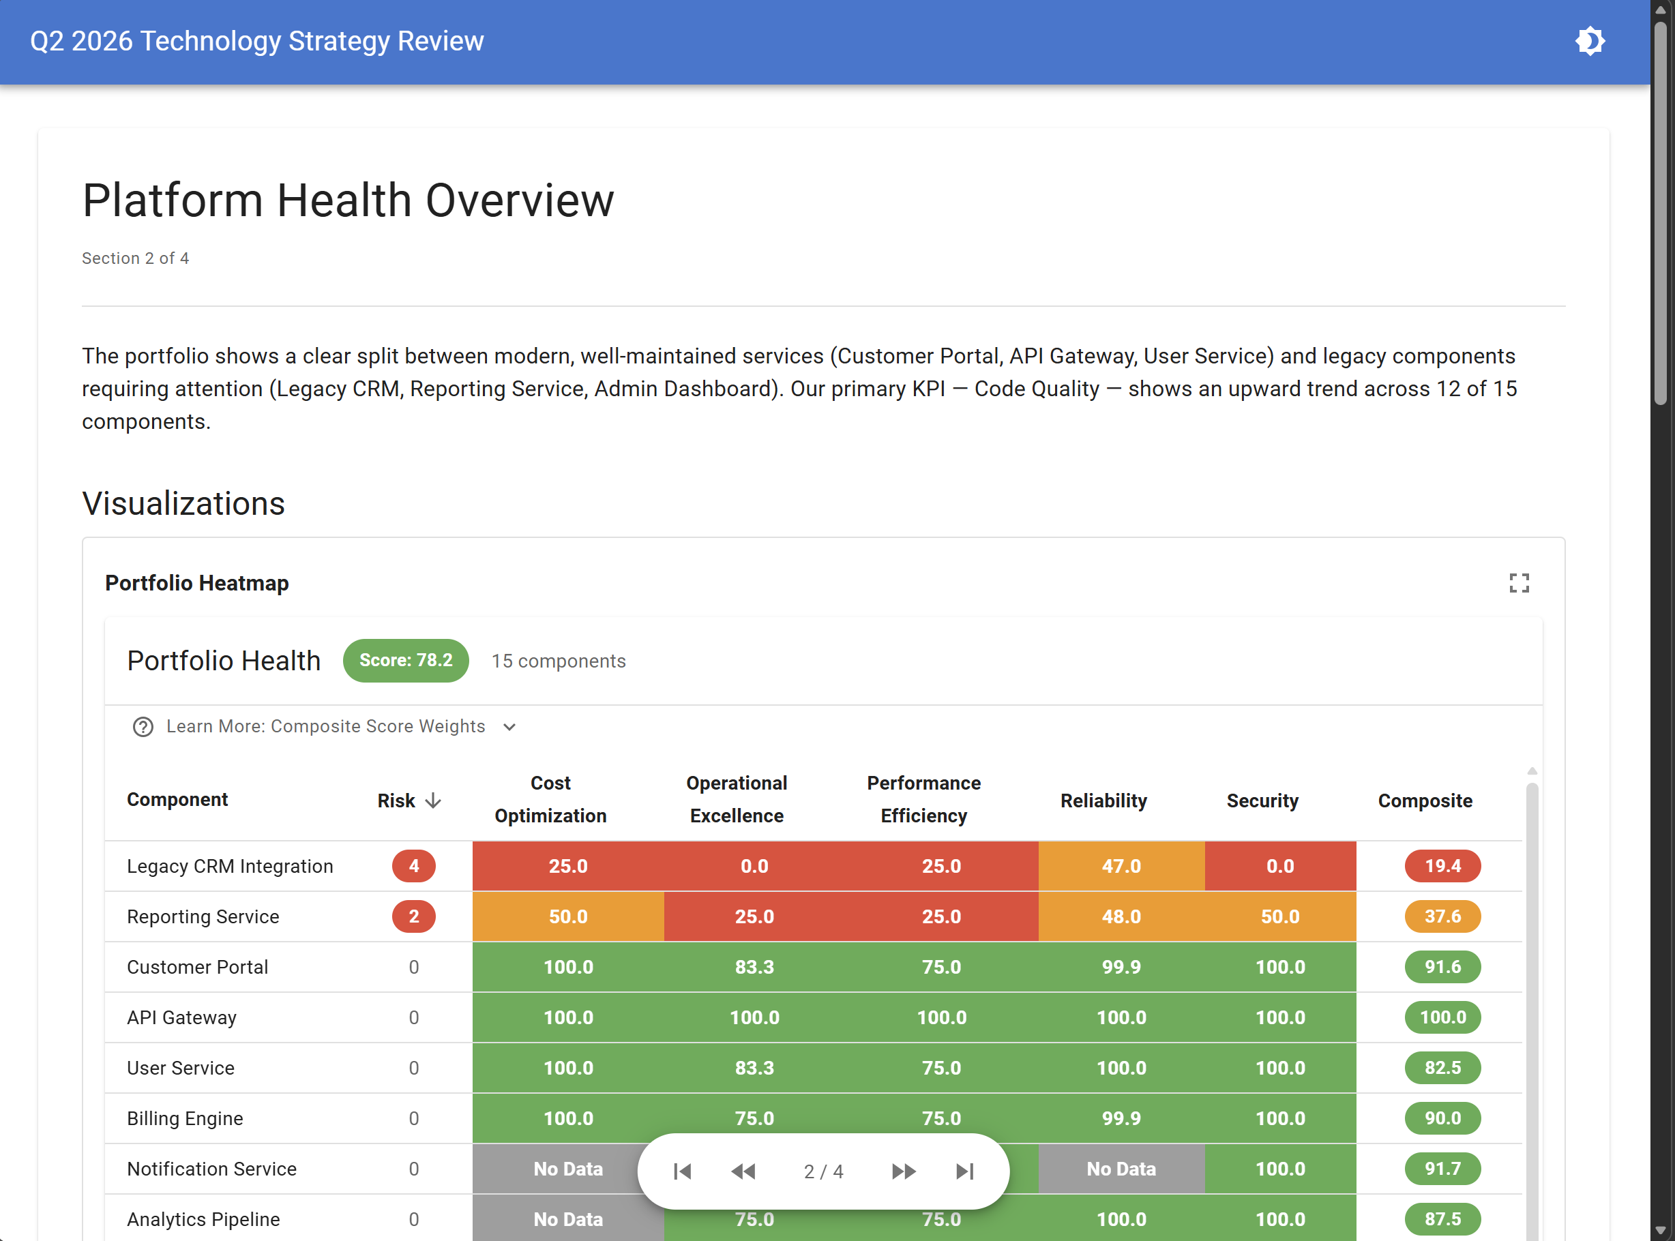This screenshot has height=1241, width=1675.
Task: Click Notification Service's No Data Cost cell
Action: 568,1169
